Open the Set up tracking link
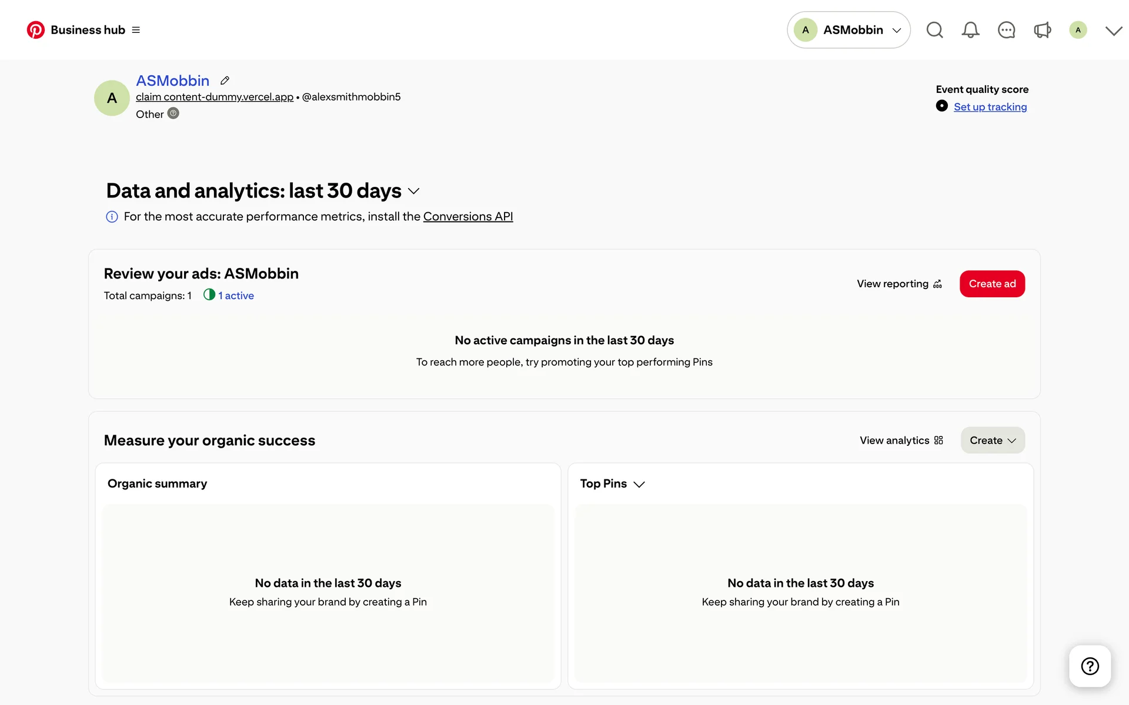The width and height of the screenshot is (1129, 705). pos(990,107)
